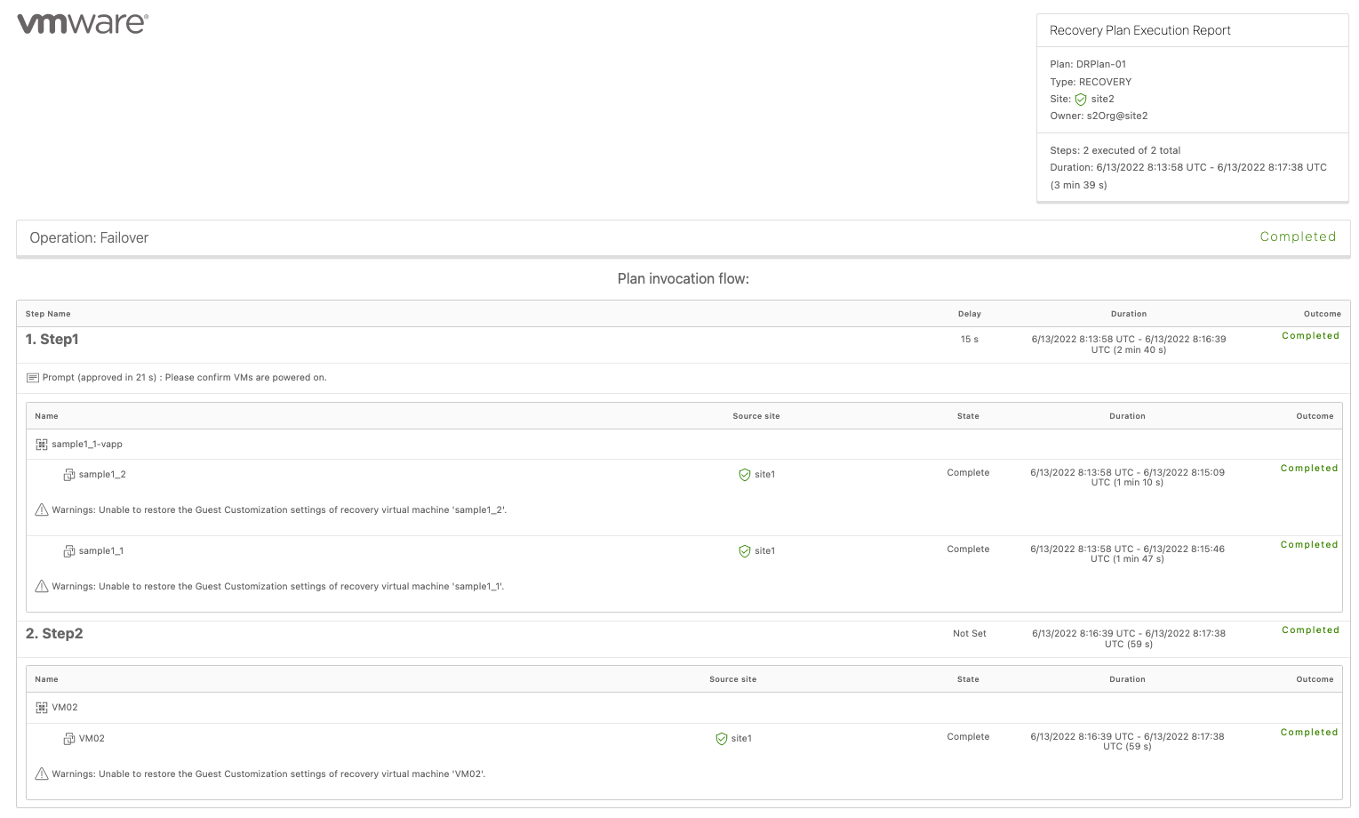The image size is (1359, 818).
Task: Select the sample1_1-vapp tree row
Action: [x=87, y=445]
